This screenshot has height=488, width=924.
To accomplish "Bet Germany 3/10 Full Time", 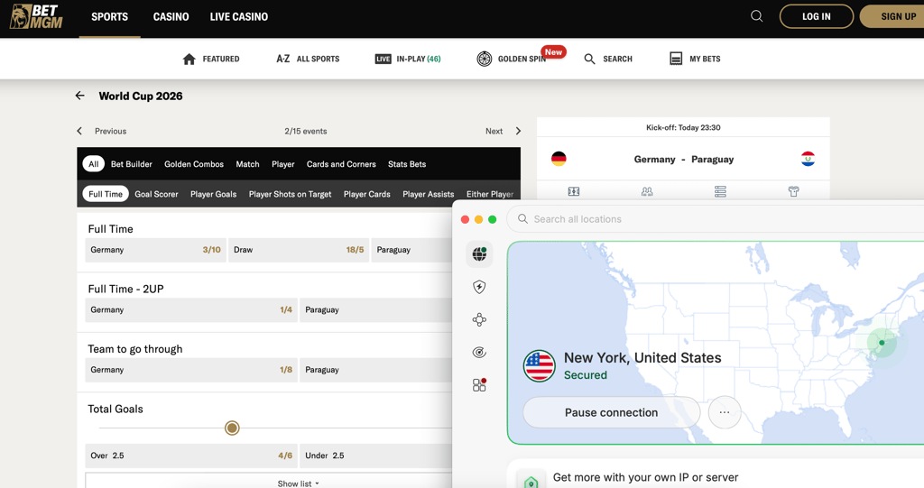I will (155, 250).
